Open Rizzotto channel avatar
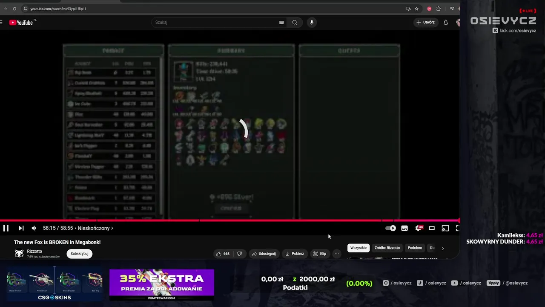Screen dimensions: 545x307 coord(19,254)
